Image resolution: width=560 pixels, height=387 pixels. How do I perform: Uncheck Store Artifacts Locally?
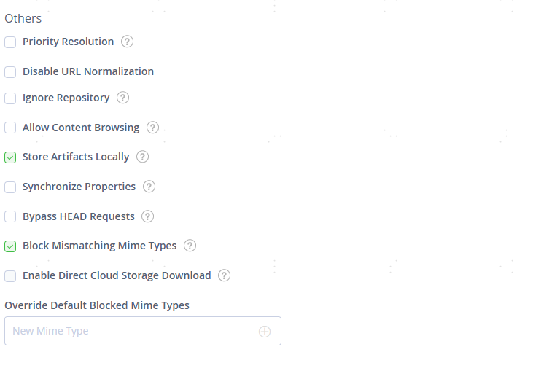[10, 157]
